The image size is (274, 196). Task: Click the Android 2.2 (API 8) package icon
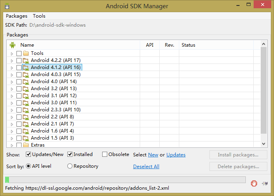(x=26, y=117)
